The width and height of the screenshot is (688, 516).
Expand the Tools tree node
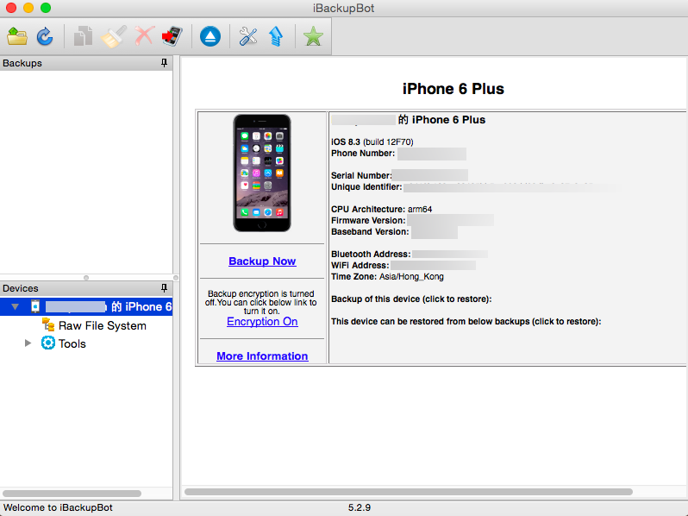[x=28, y=343]
